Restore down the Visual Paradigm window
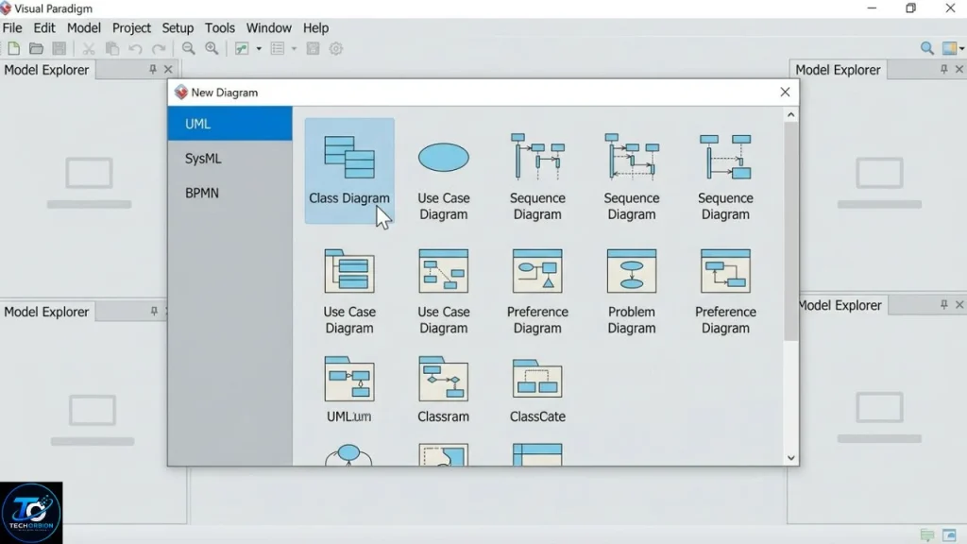This screenshot has height=544, width=967. [x=911, y=8]
